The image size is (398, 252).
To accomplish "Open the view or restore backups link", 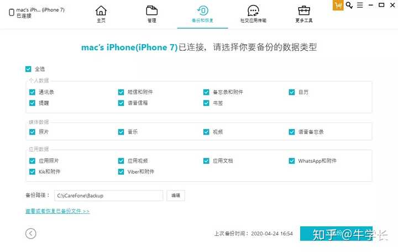I will click(57, 211).
